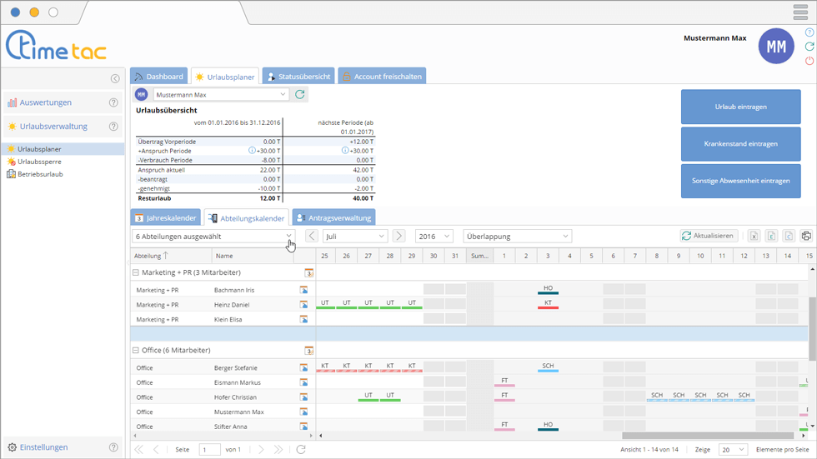Collapse the left sidebar panel arrow

(115, 78)
